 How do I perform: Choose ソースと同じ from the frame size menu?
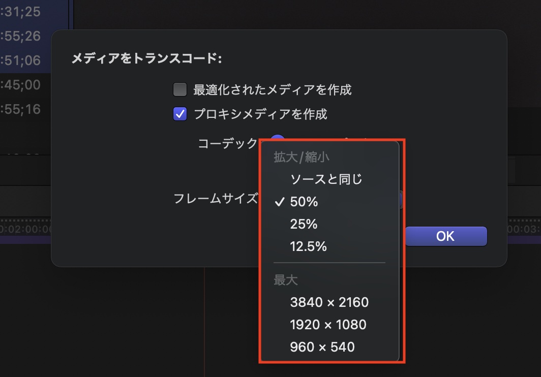pyautogui.click(x=326, y=179)
